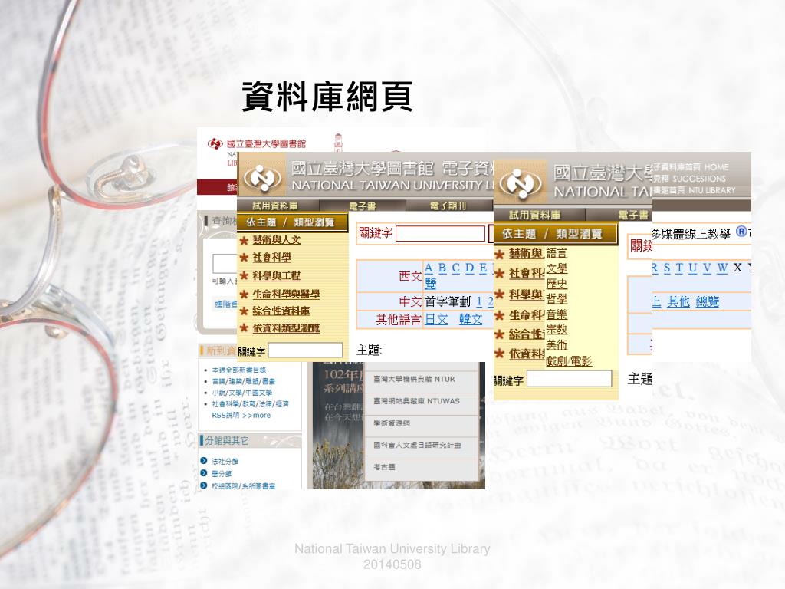Open 本週全部新書目錄 new books link
This screenshot has height=589, width=785.
point(239,370)
